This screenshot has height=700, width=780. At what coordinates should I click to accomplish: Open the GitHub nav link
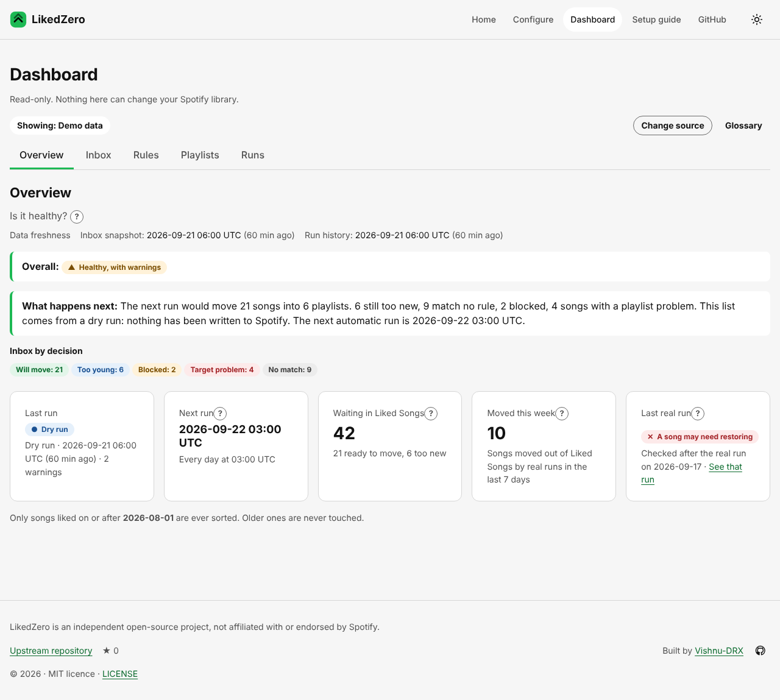point(712,19)
